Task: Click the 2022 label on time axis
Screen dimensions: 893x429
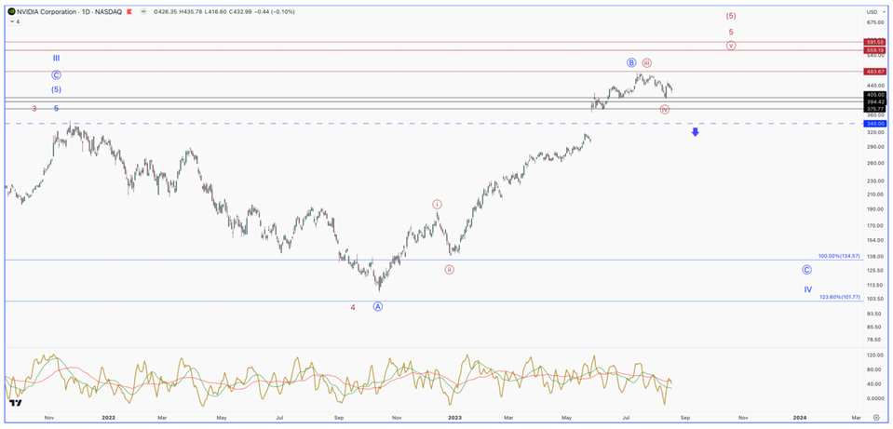Action: 109,417
